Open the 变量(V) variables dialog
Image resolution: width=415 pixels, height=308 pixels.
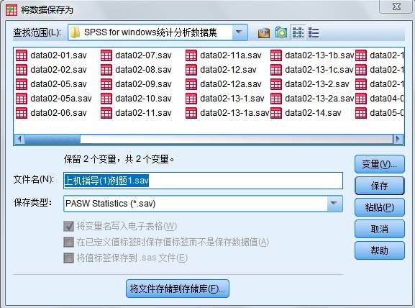(380, 164)
